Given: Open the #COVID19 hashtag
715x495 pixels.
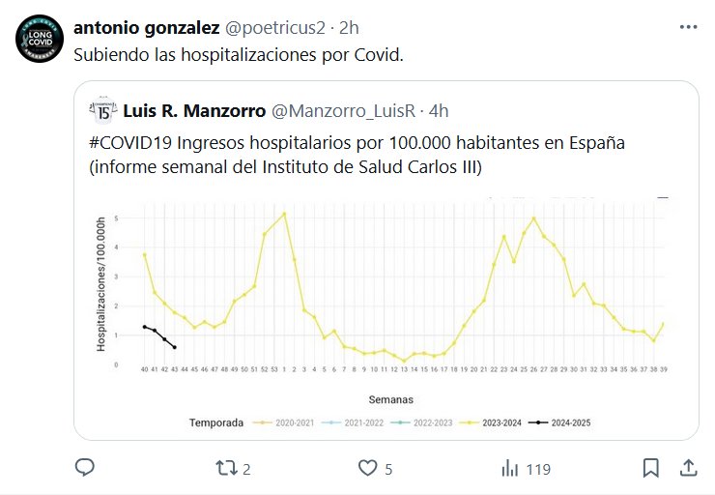Looking at the screenshot, I should [131, 143].
